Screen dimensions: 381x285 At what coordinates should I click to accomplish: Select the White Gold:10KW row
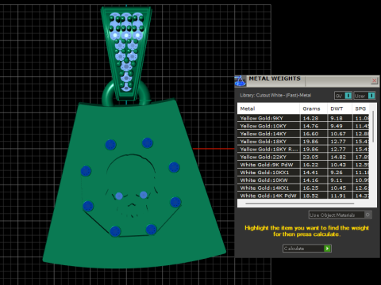pyautogui.click(x=303, y=180)
